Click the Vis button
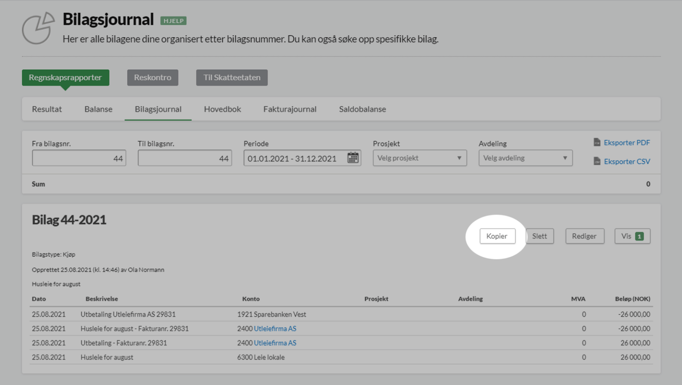 click(632, 236)
